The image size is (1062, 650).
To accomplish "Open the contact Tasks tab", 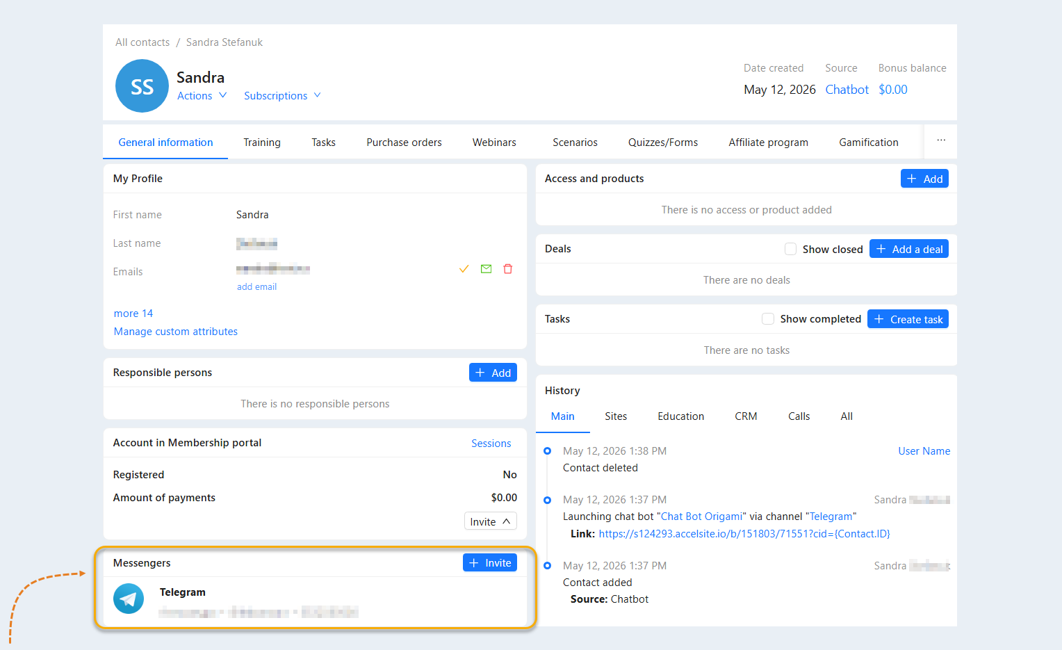I will click(x=323, y=143).
